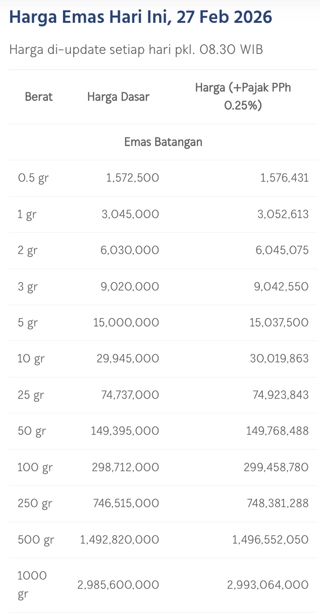The image size is (320, 615).
Task: Select the 1000 gr weight cell
Action: point(32,585)
